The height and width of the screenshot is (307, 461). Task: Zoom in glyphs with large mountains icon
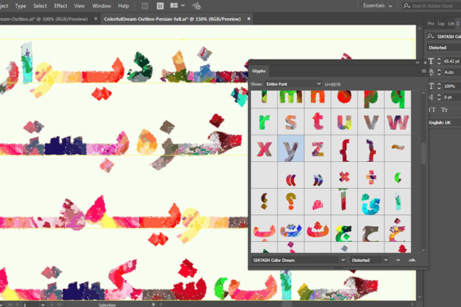[x=412, y=260]
